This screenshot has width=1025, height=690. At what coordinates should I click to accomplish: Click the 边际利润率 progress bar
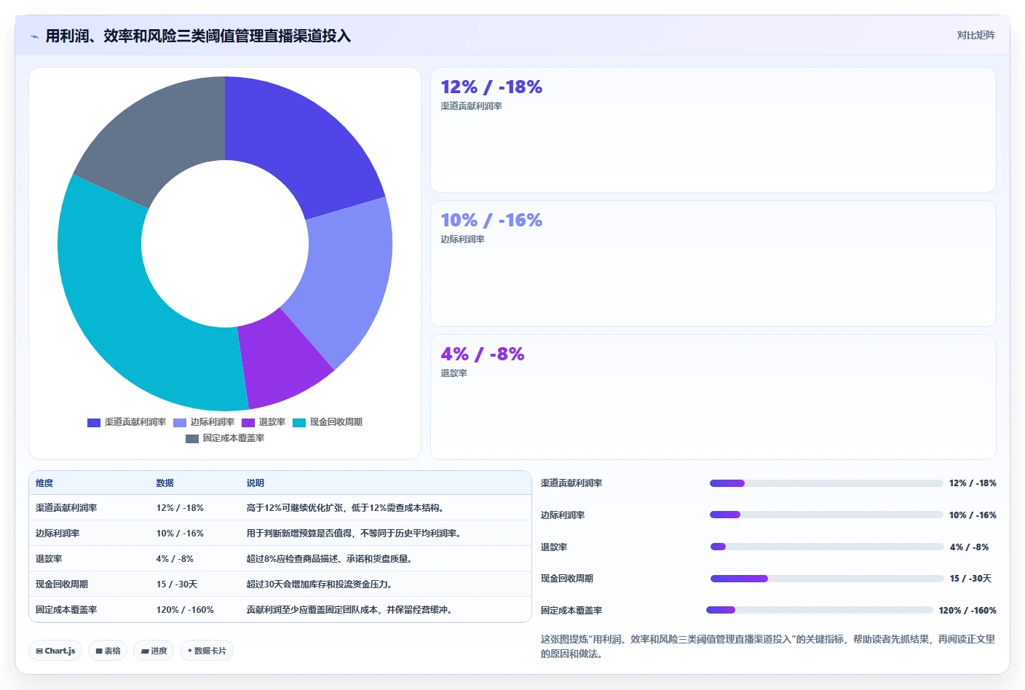click(x=826, y=515)
